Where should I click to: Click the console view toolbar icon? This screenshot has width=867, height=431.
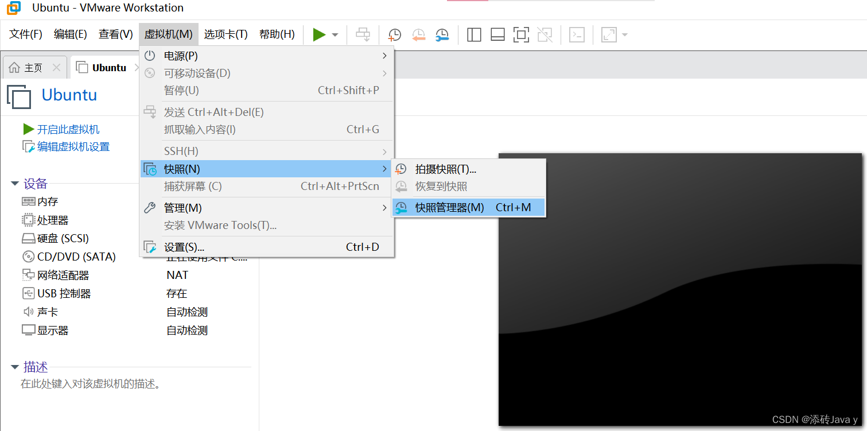pos(577,34)
